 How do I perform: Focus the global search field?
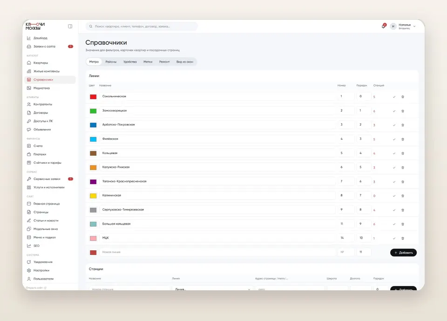142,26
